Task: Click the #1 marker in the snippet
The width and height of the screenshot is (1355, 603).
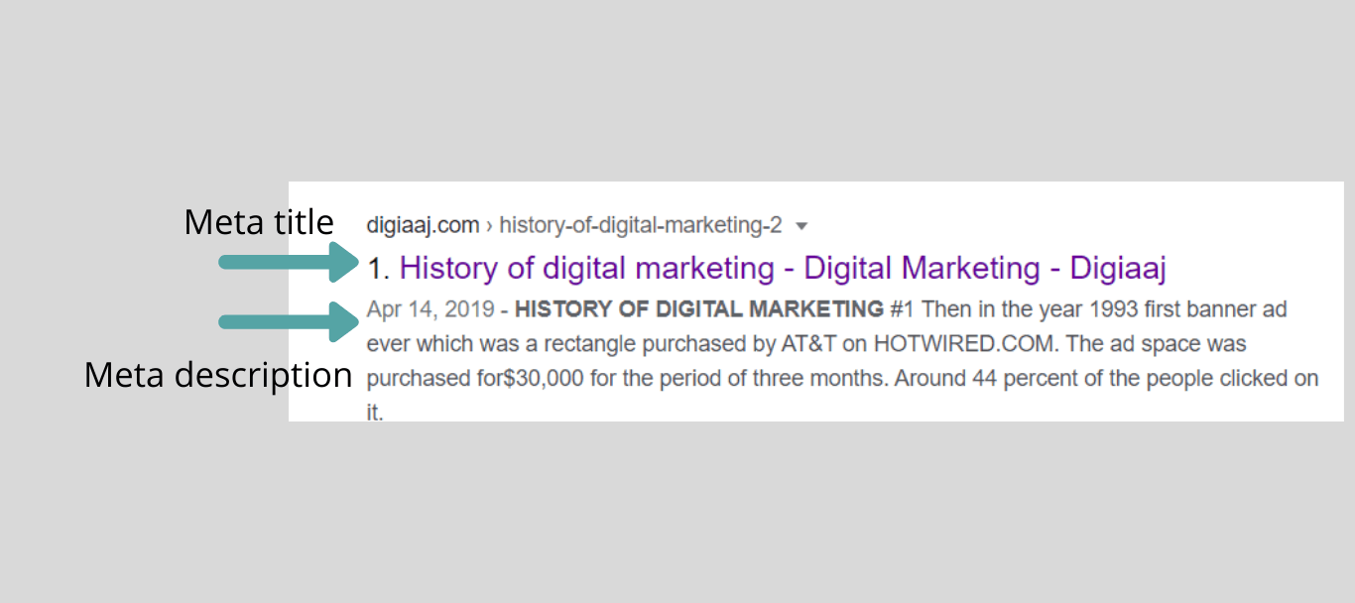Action: 902,309
